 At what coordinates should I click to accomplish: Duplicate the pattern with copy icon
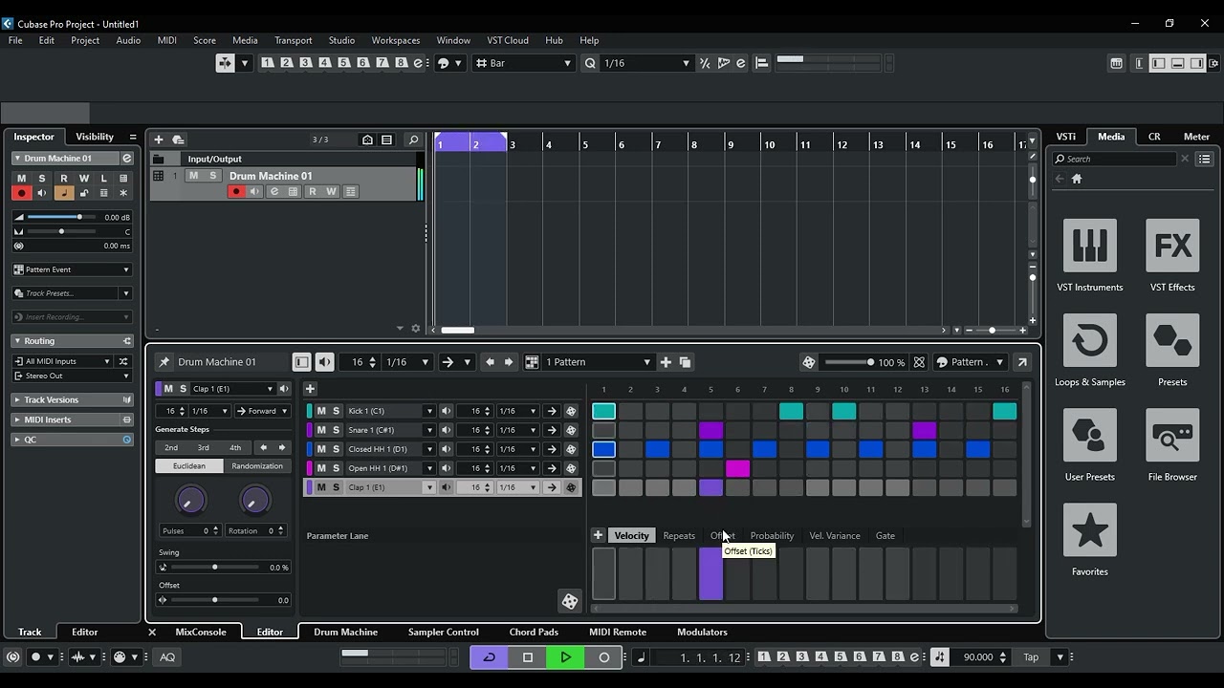pos(685,362)
